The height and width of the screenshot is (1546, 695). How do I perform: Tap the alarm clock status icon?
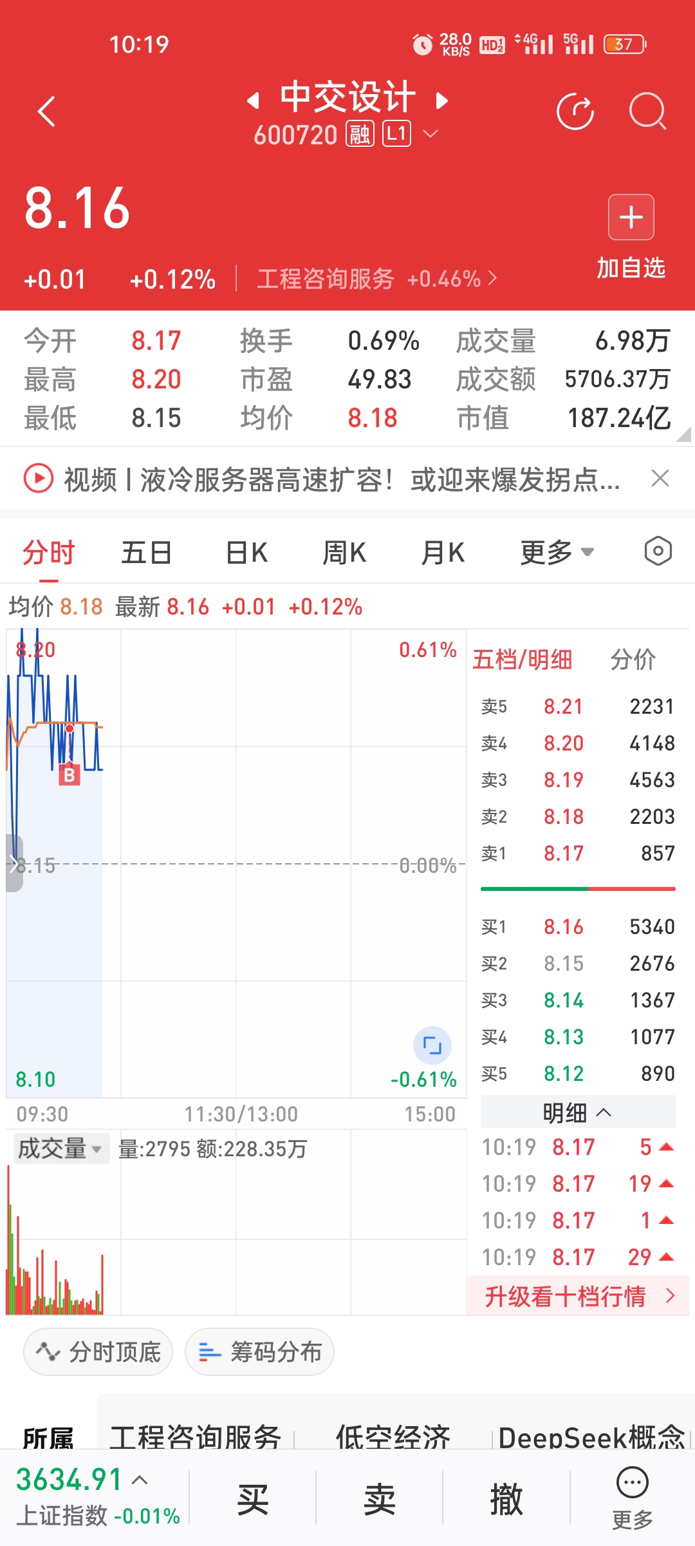422,44
